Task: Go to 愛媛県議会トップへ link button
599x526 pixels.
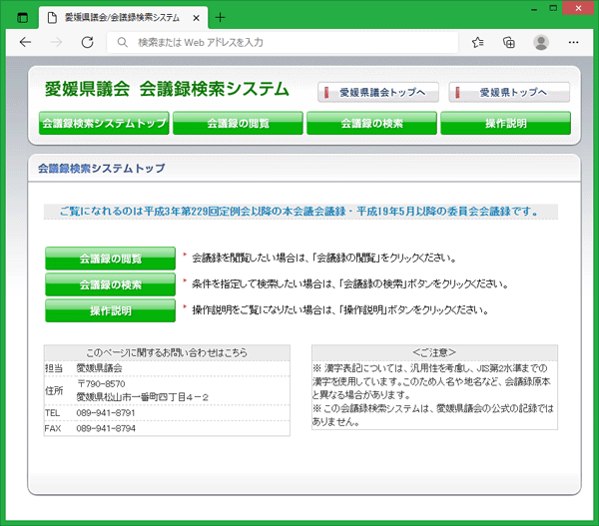Action: tap(378, 92)
